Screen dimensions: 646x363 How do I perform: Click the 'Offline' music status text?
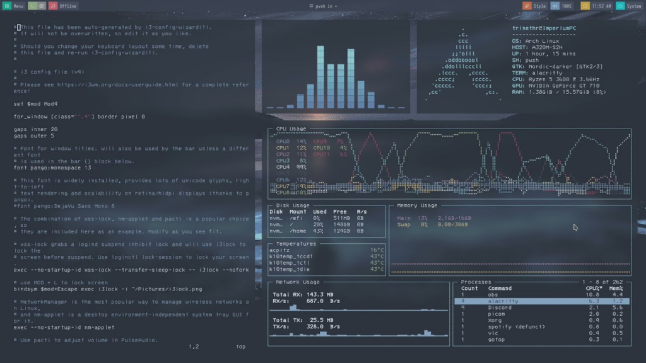point(68,6)
